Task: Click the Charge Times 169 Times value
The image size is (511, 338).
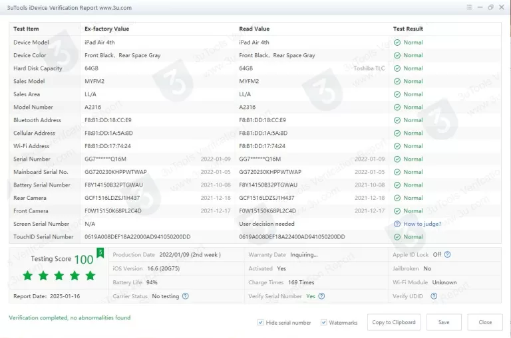Action: click(x=301, y=282)
